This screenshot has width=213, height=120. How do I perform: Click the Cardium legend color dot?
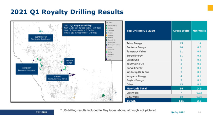(107, 28)
